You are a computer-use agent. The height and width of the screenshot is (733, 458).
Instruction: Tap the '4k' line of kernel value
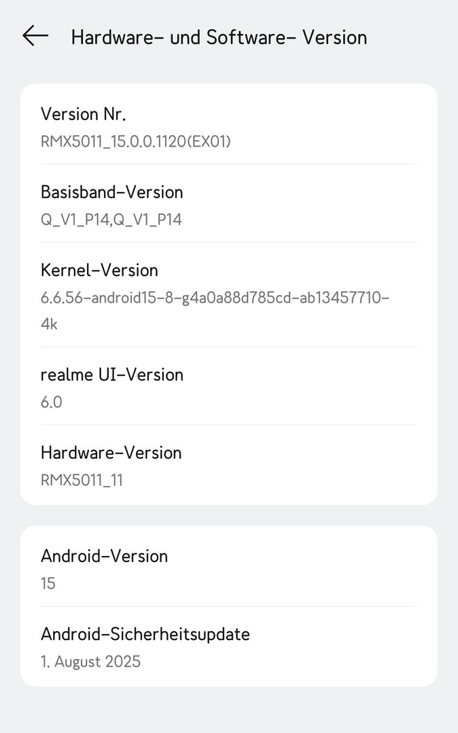(x=49, y=324)
